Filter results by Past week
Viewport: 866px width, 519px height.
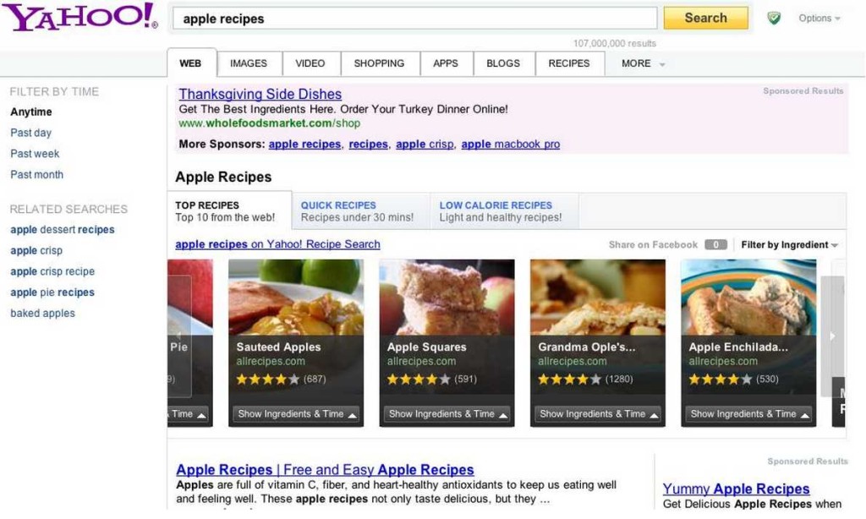point(35,154)
